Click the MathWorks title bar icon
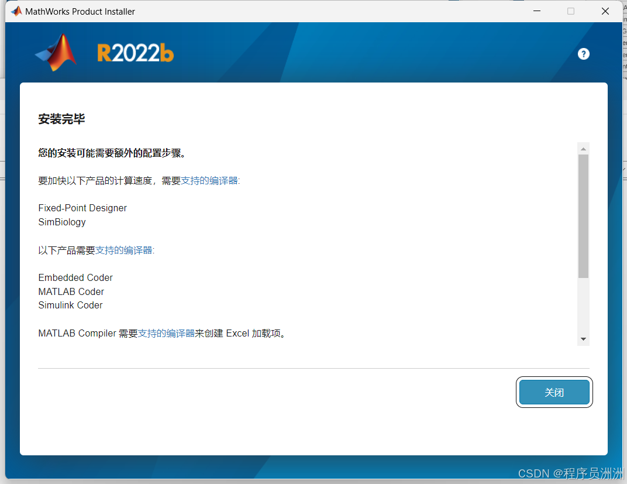This screenshot has height=484, width=627. 16,11
